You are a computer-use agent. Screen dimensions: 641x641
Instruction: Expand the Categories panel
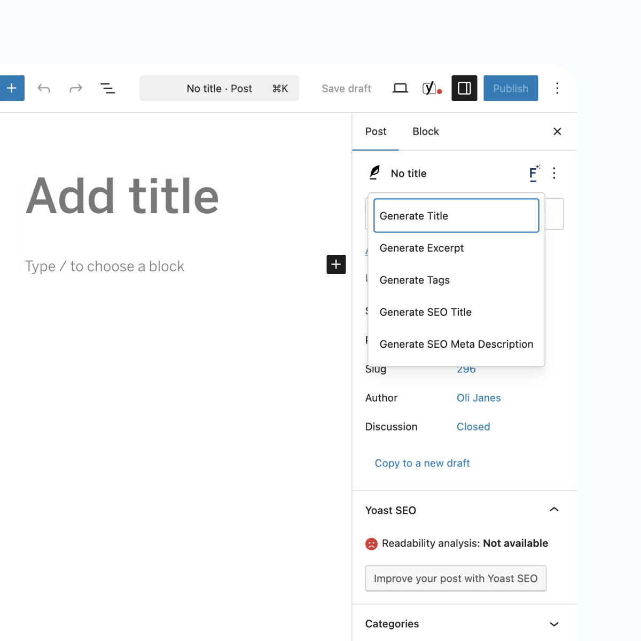pyautogui.click(x=554, y=624)
